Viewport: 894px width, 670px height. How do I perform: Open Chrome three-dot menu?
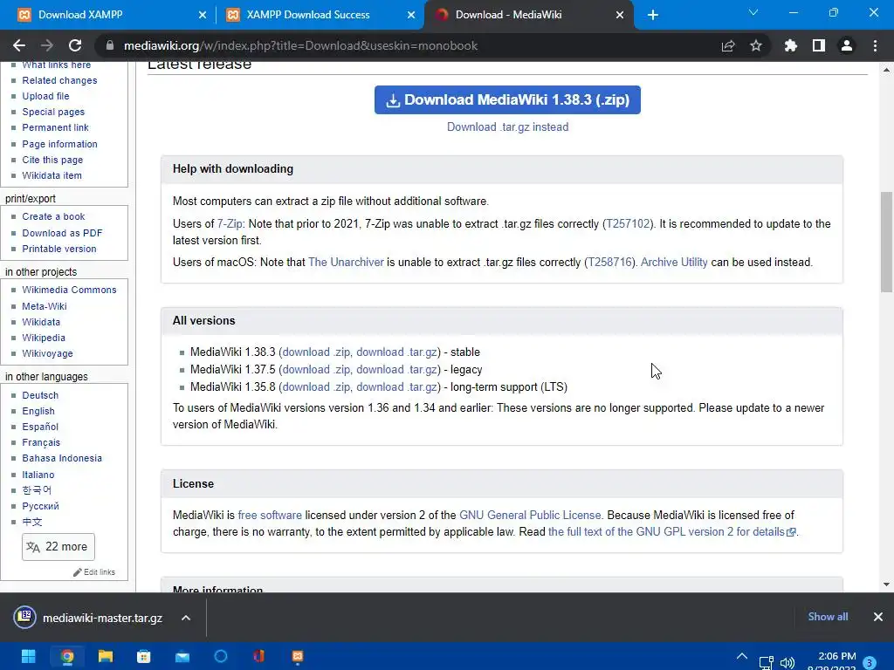point(875,45)
